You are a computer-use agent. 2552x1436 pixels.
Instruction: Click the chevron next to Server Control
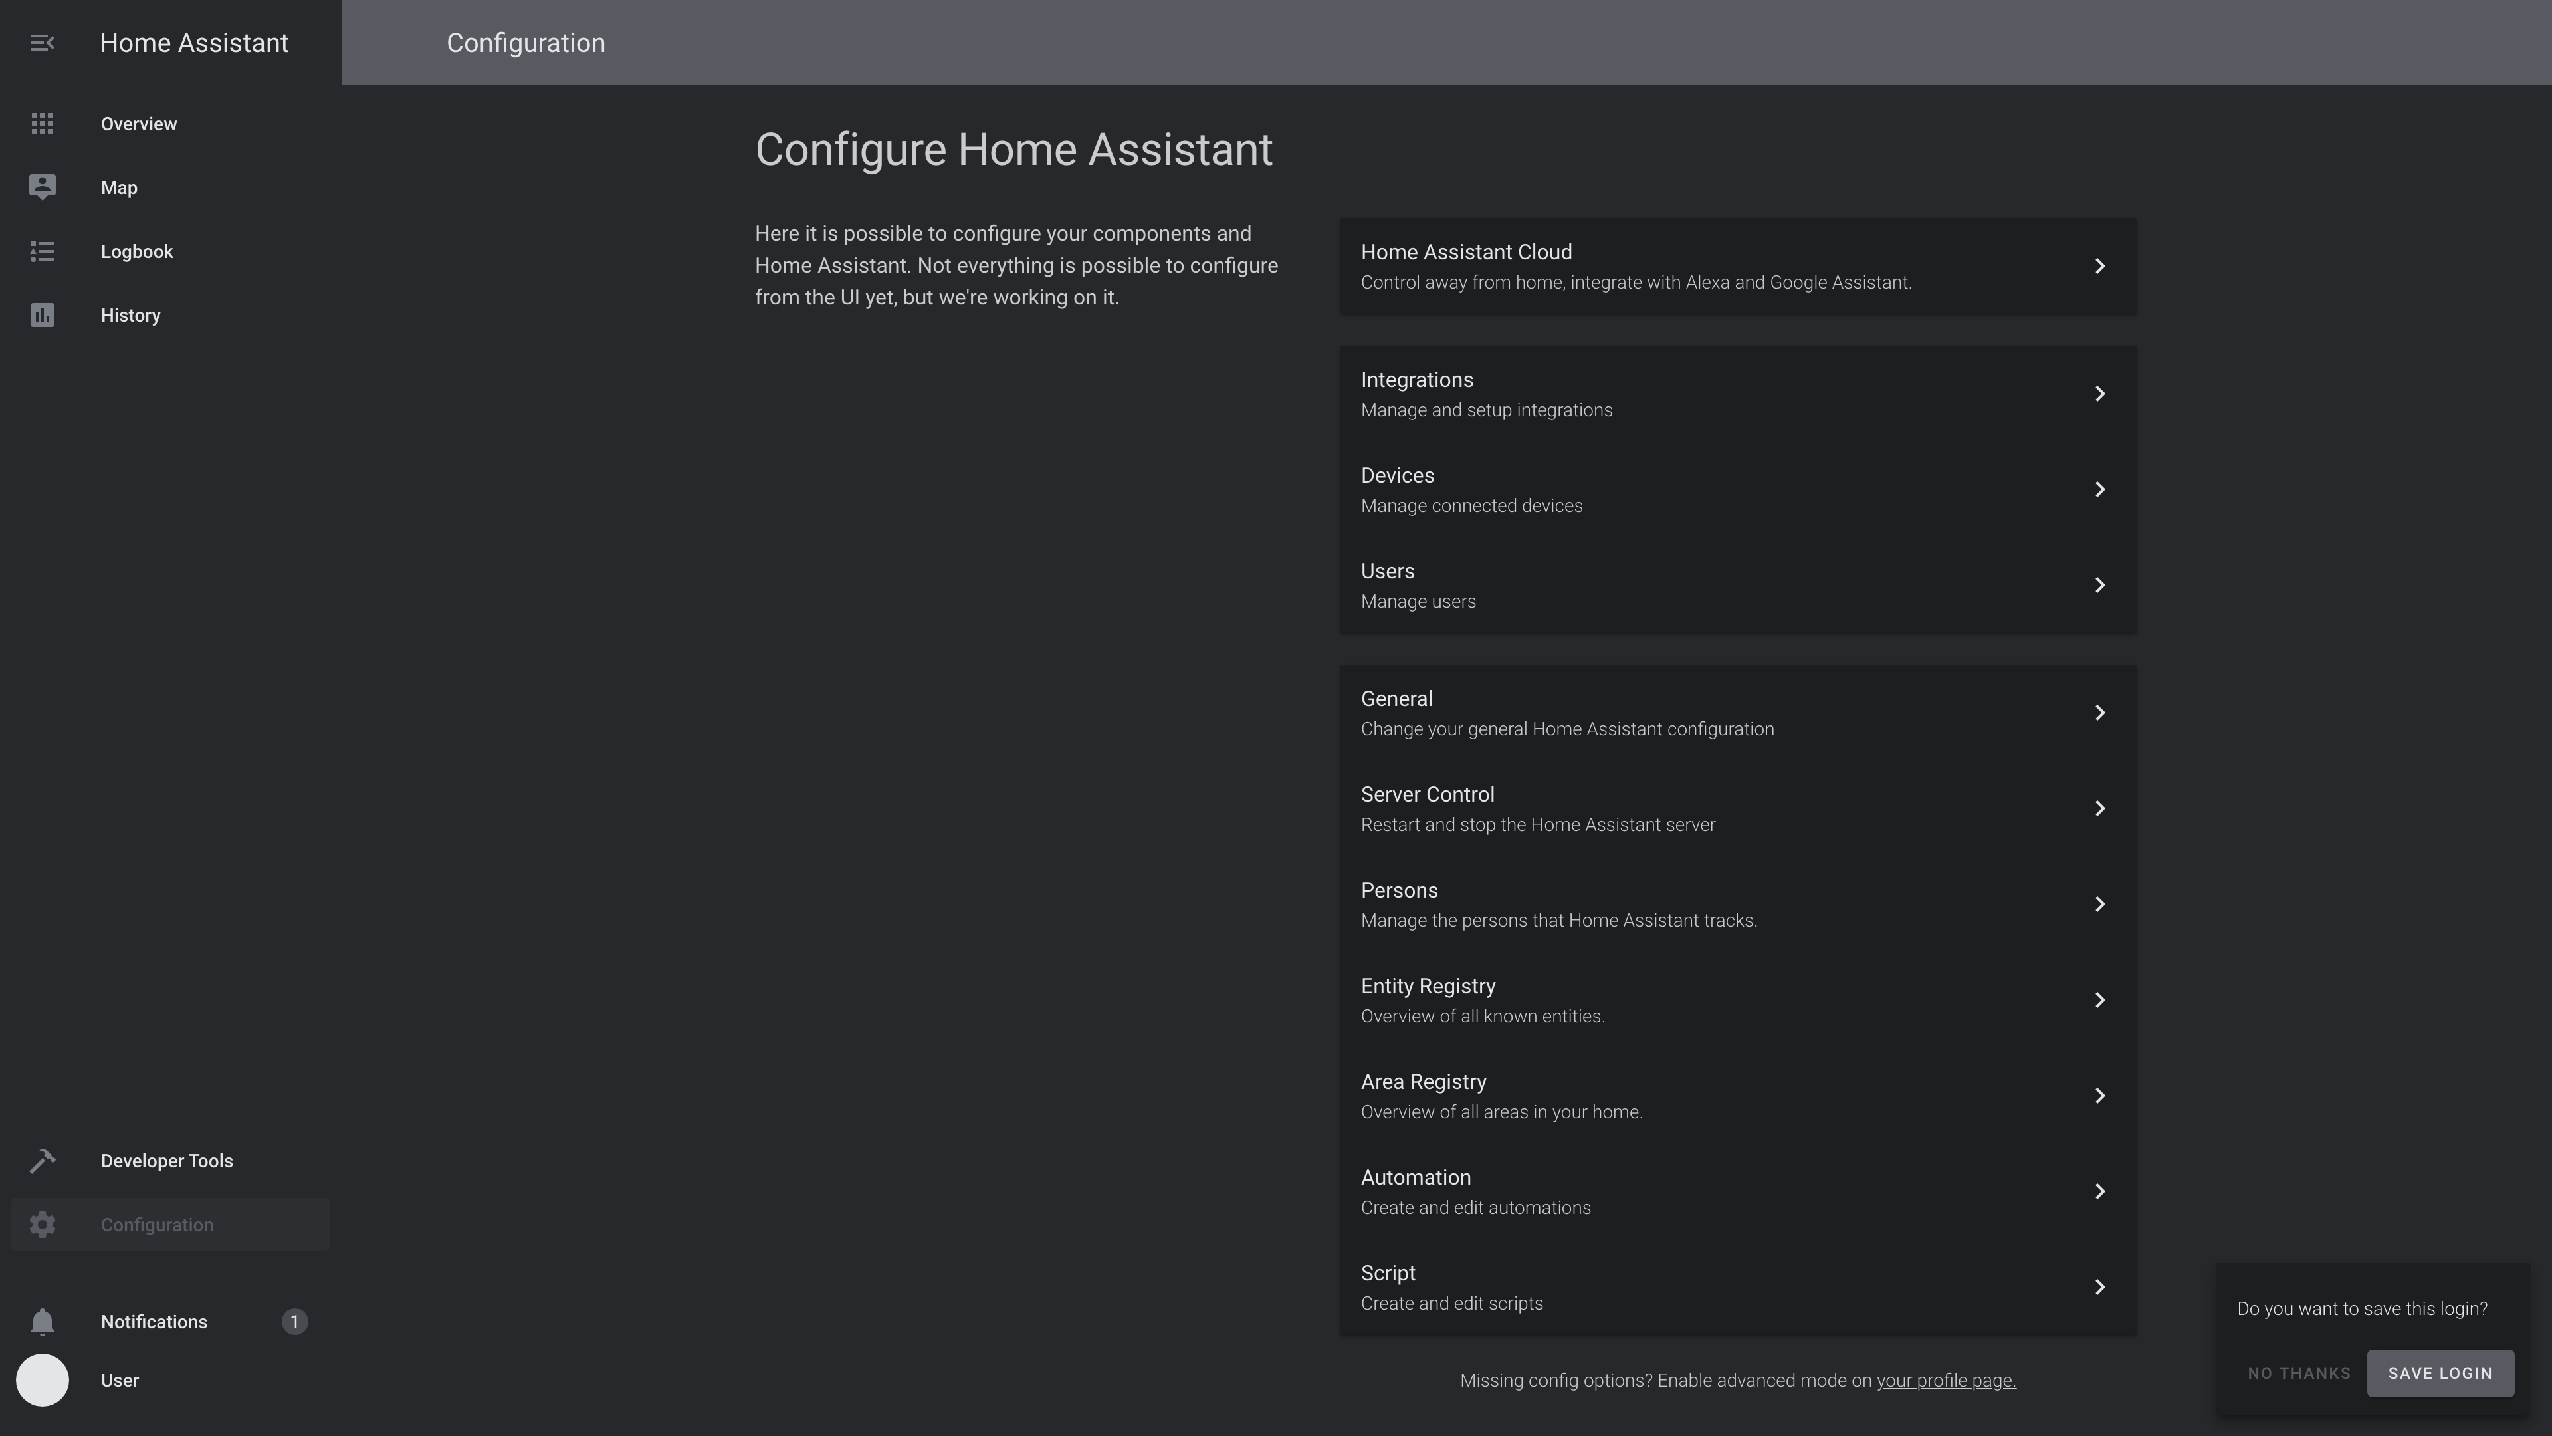[2099, 808]
